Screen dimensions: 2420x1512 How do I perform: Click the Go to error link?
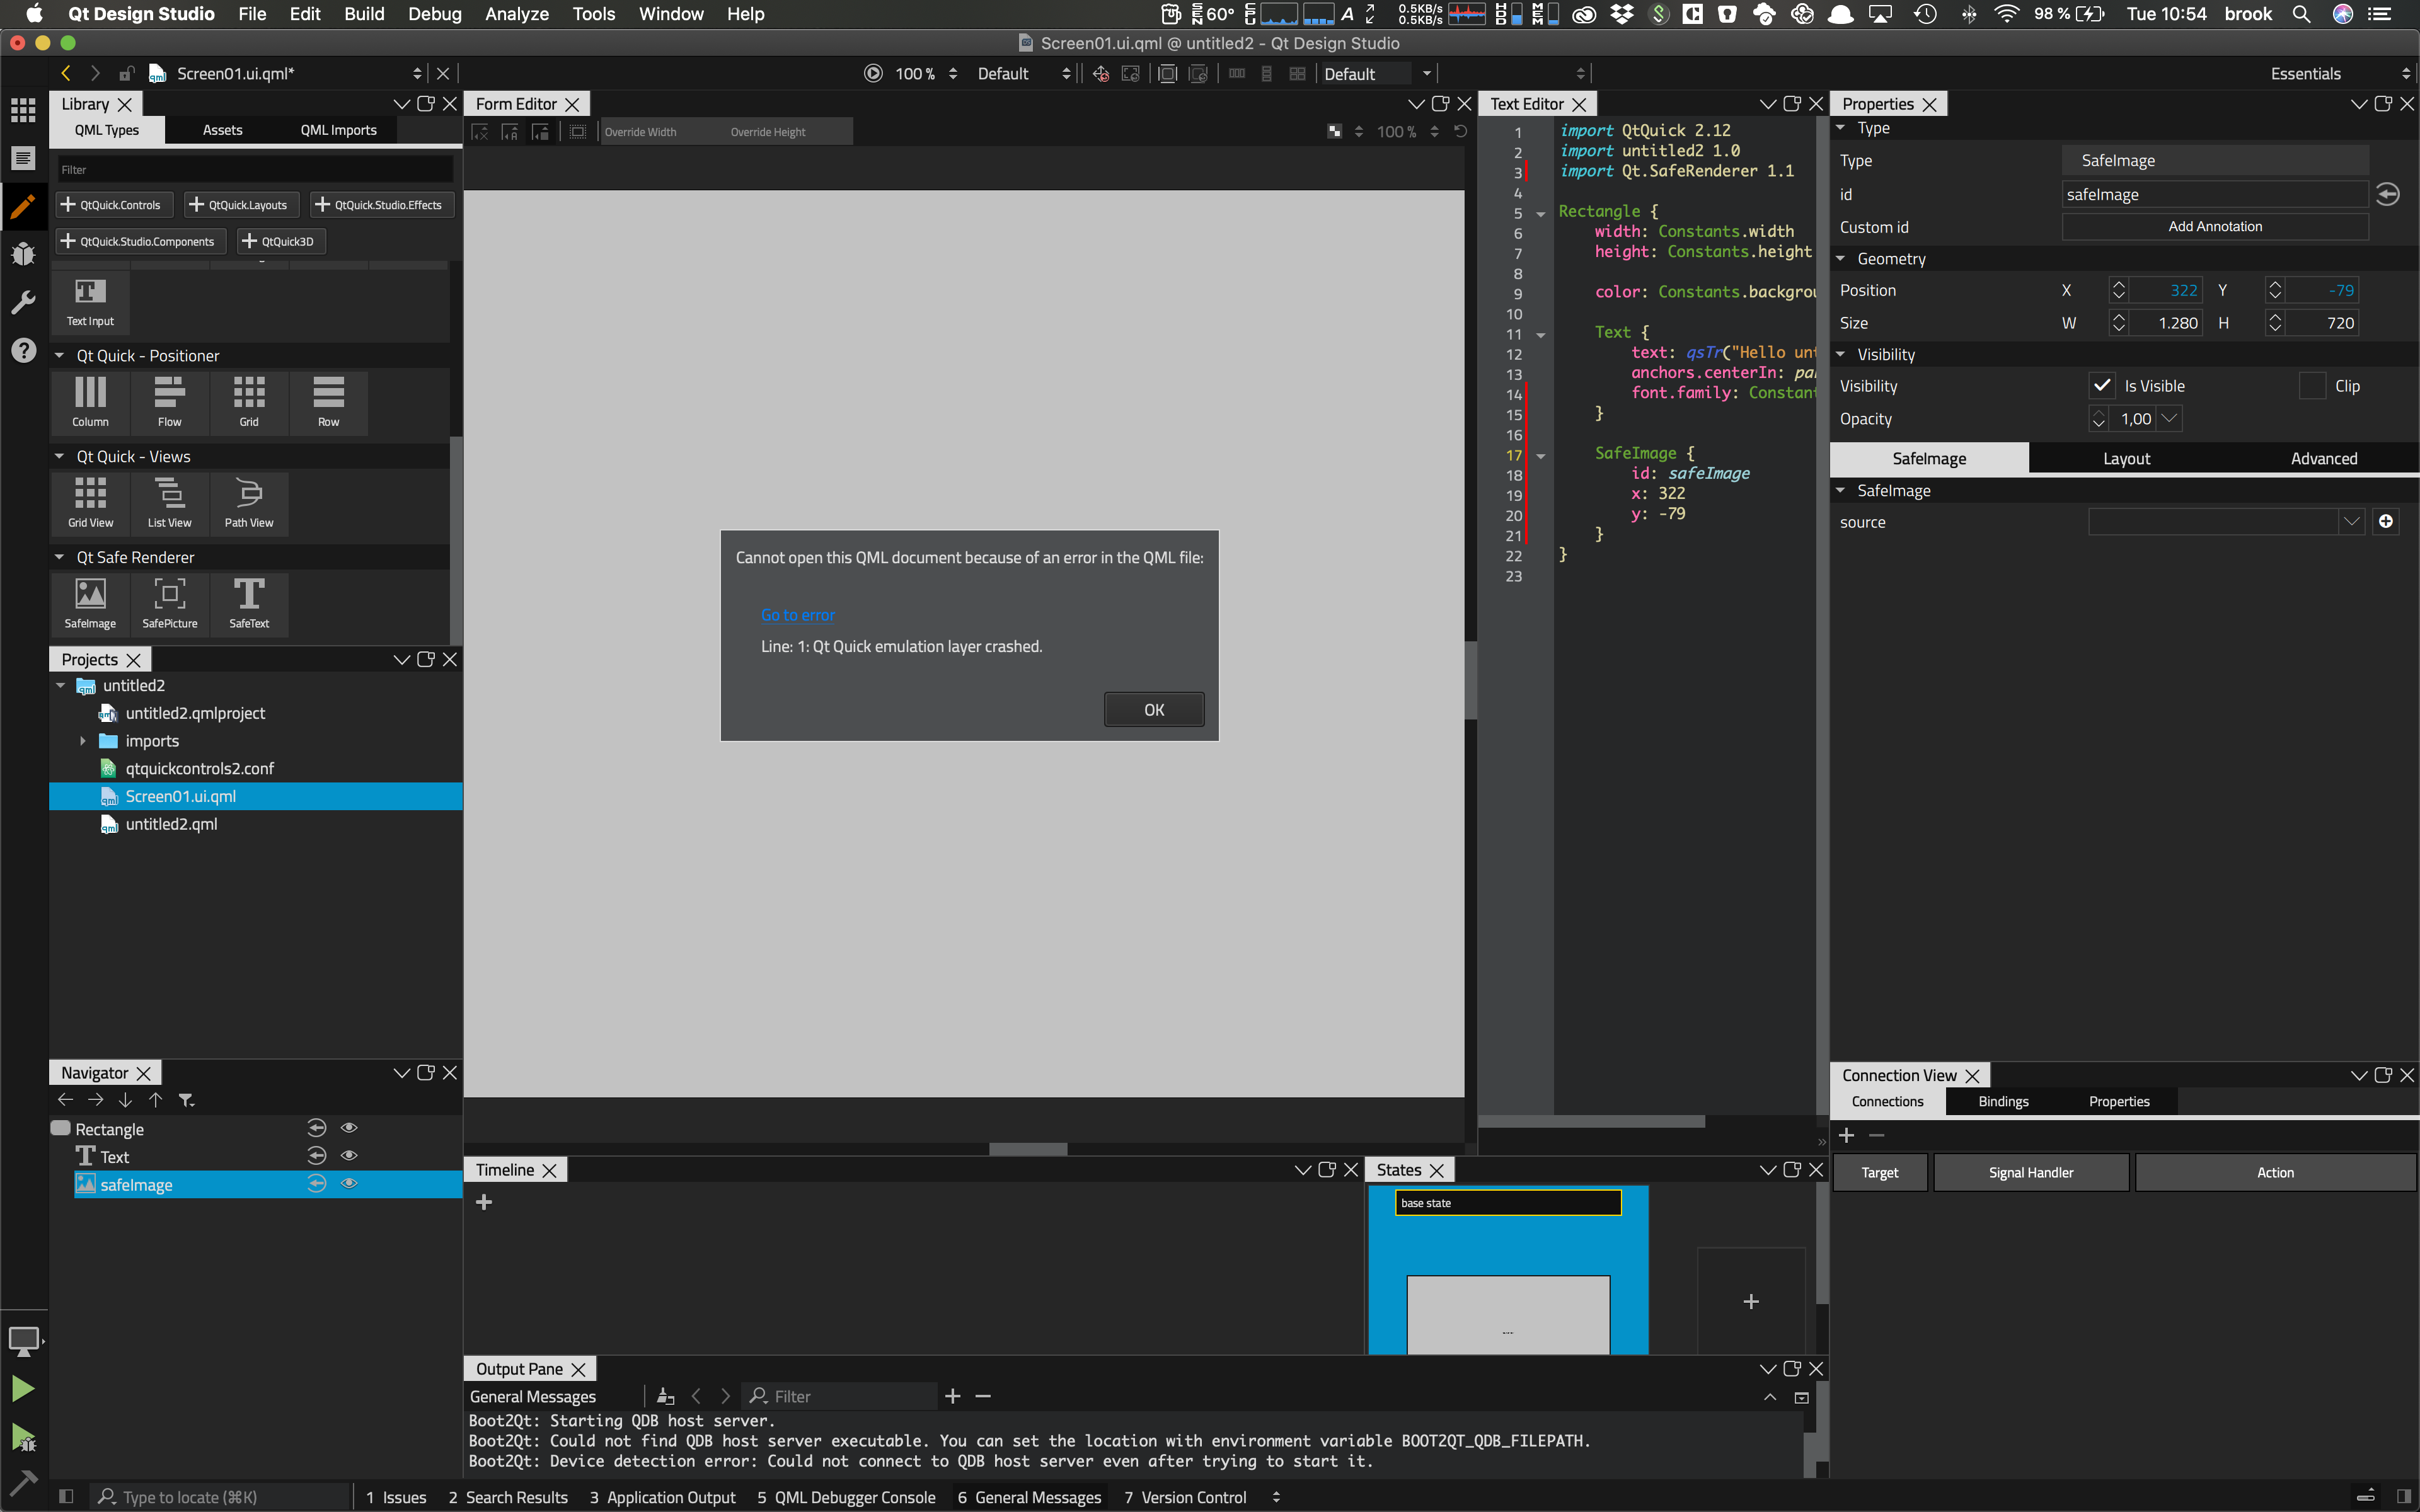point(797,615)
